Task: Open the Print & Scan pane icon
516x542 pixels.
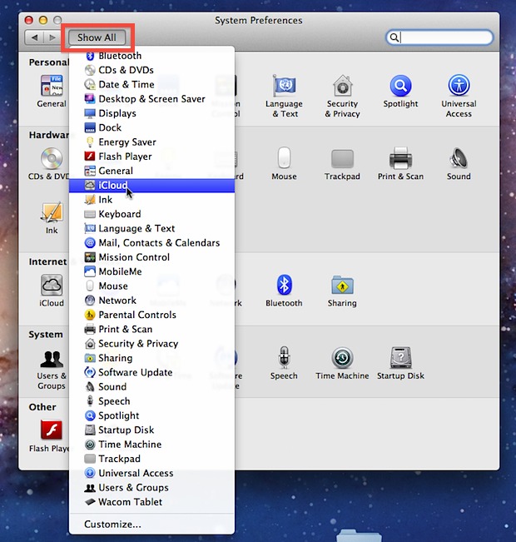Action: coord(400,158)
